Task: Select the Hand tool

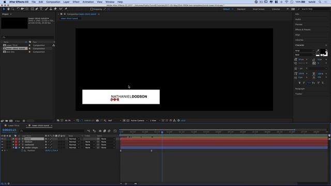Action: [8, 9]
